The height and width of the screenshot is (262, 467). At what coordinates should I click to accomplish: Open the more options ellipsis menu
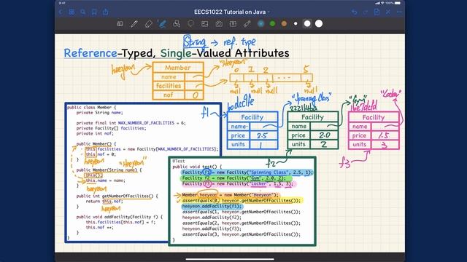399,12
